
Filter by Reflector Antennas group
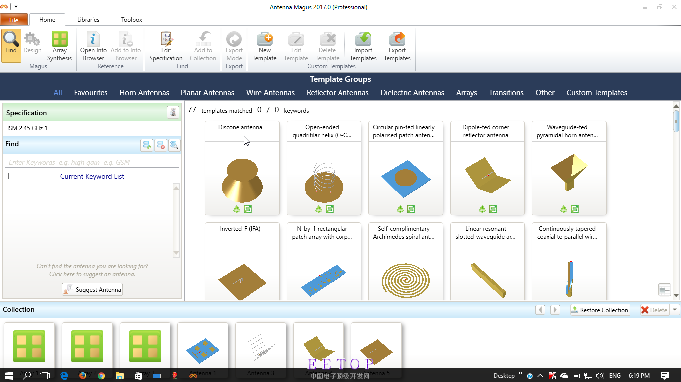(x=338, y=93)
